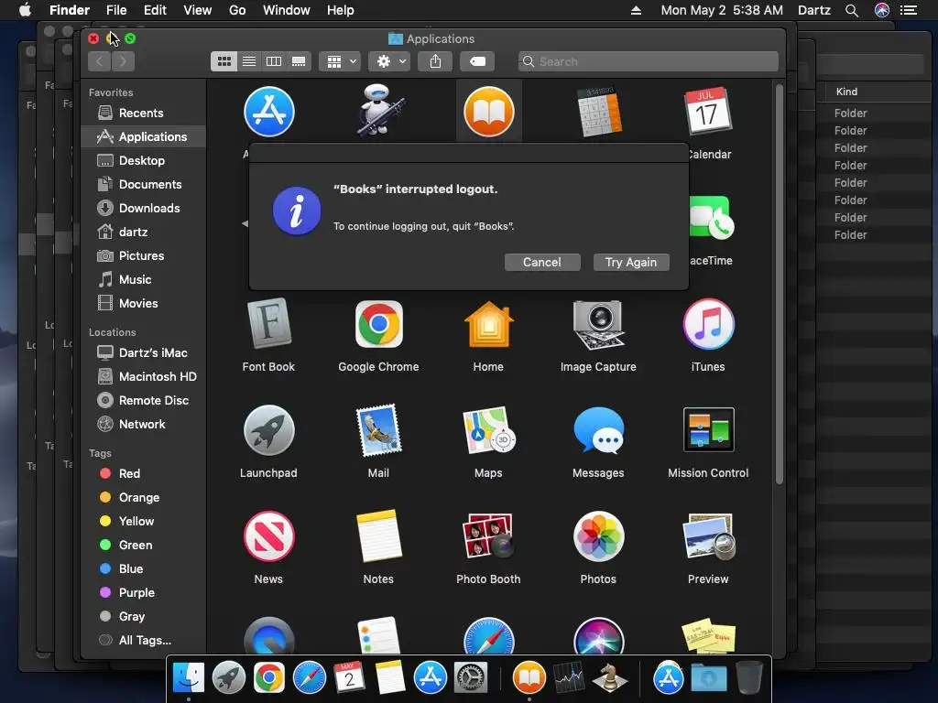The width and height of the screenshot is (938, 703).
Task: Open System Preferences from the Dock
Action: tap(471, 678)
